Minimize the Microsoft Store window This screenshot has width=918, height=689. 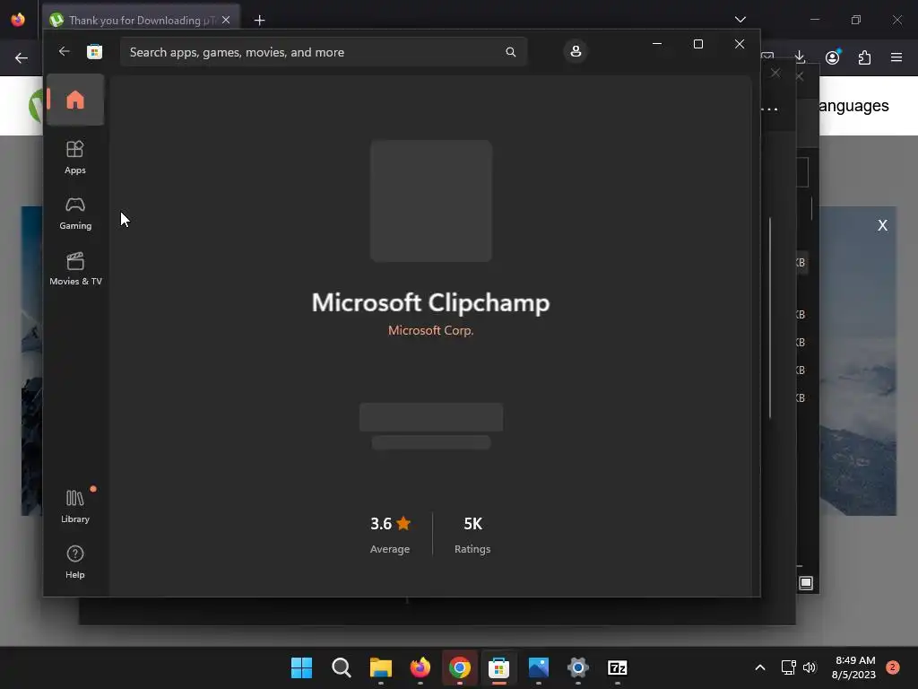pyautogui.click(x=657, y=44)
